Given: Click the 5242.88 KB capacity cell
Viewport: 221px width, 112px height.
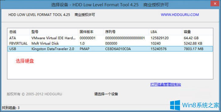Looking at the screenshot, I should [x=193, y=44].
